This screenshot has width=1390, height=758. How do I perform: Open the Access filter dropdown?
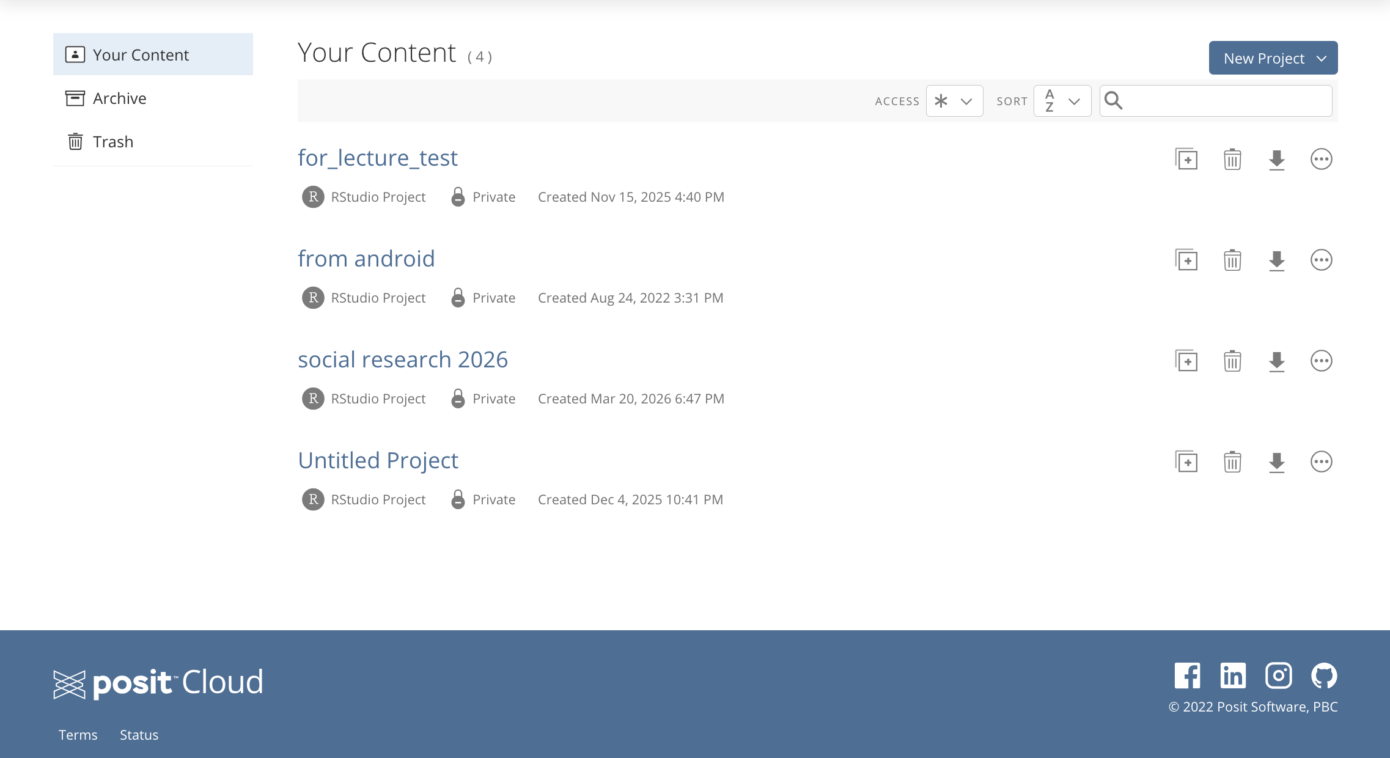coord(954,101)
